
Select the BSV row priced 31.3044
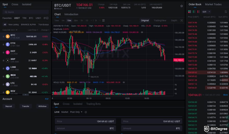(x=26, y=92)
